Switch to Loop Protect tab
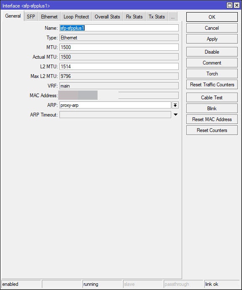242x290 pixels. pyautogui.click(x=76, y=17)
